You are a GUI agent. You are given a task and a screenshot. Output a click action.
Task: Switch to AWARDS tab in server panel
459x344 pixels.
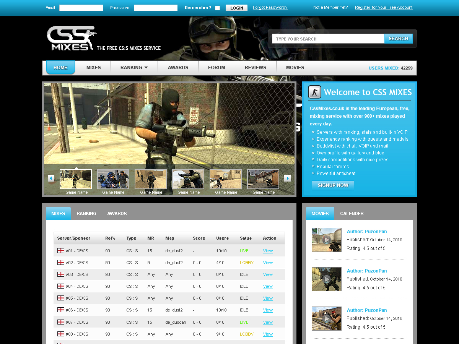117,214
